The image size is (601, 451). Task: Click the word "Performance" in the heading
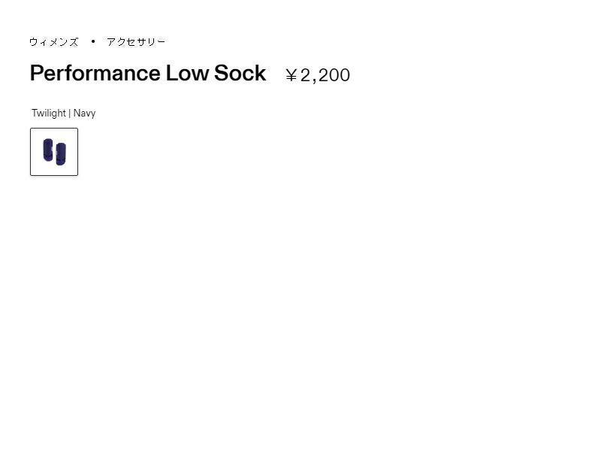pyautogui.click(x=95, y=74)
